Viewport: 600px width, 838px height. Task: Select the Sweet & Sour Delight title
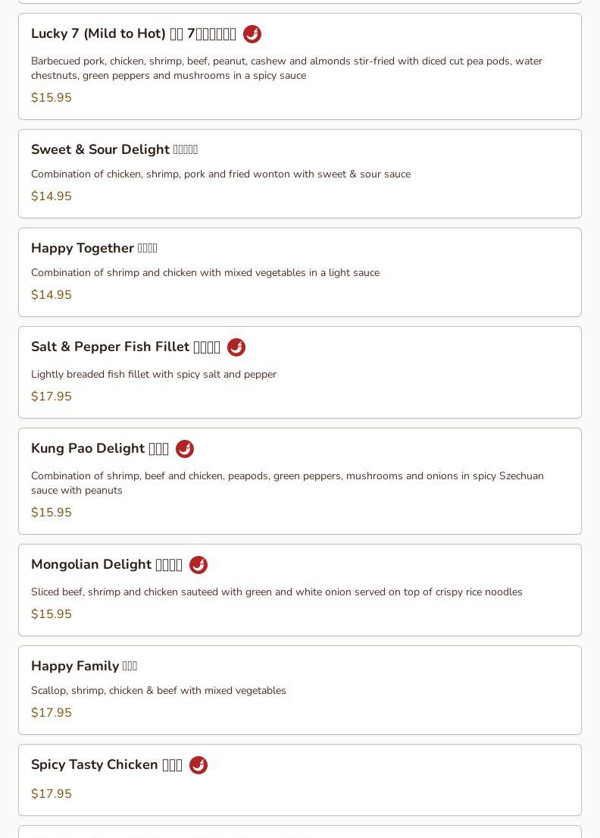point(114,149)
